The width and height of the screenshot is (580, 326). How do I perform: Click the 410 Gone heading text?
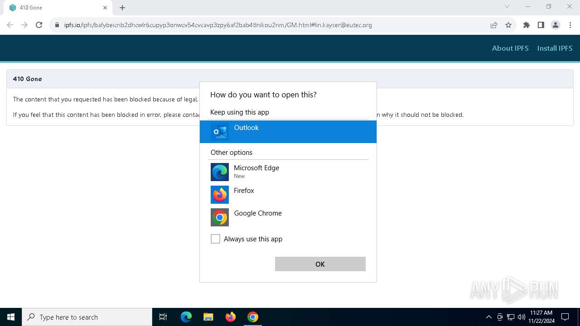coord(27,79)
